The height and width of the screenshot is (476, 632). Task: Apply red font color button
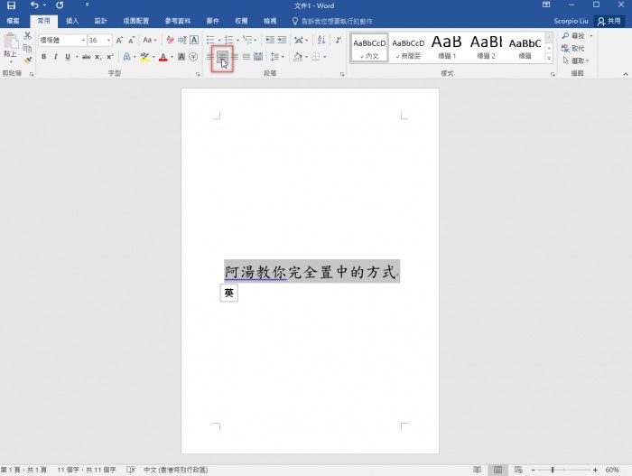point(163,57)
